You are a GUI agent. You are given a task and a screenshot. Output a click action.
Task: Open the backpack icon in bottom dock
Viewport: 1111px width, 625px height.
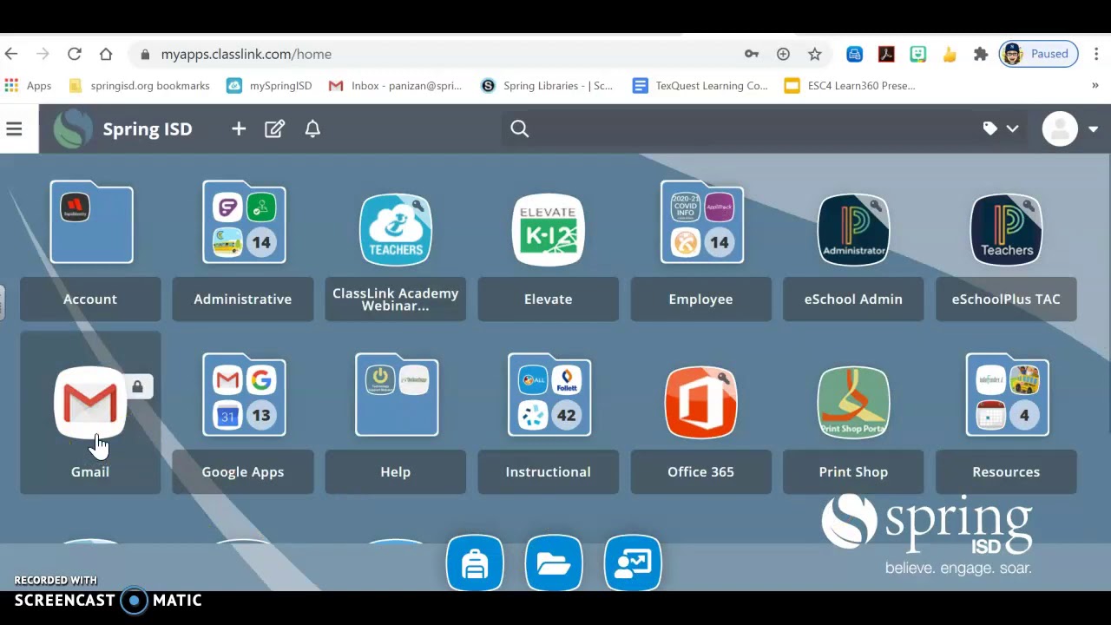point(475,563)
